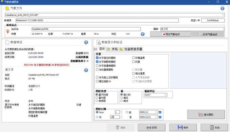Select the 自 date range radio button
Image resolution: width=230 pixels, height=132 pixels.
pos(127,112)
